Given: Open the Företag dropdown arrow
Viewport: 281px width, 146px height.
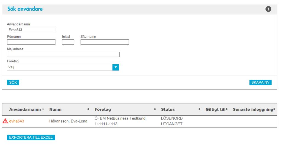Looking at the screenshot, I should 116,67.
